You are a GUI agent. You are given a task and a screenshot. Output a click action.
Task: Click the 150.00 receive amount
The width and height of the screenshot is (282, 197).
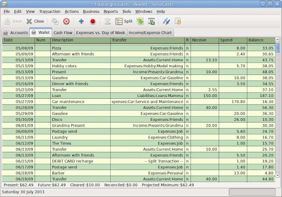(x=205, y=96)
